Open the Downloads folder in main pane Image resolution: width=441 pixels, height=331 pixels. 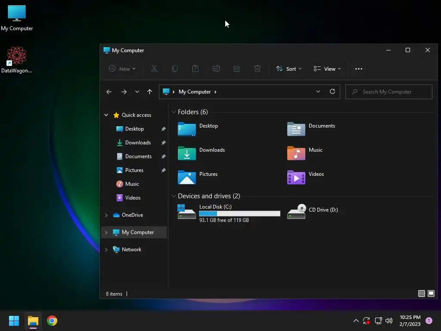[x=202, y=153]
